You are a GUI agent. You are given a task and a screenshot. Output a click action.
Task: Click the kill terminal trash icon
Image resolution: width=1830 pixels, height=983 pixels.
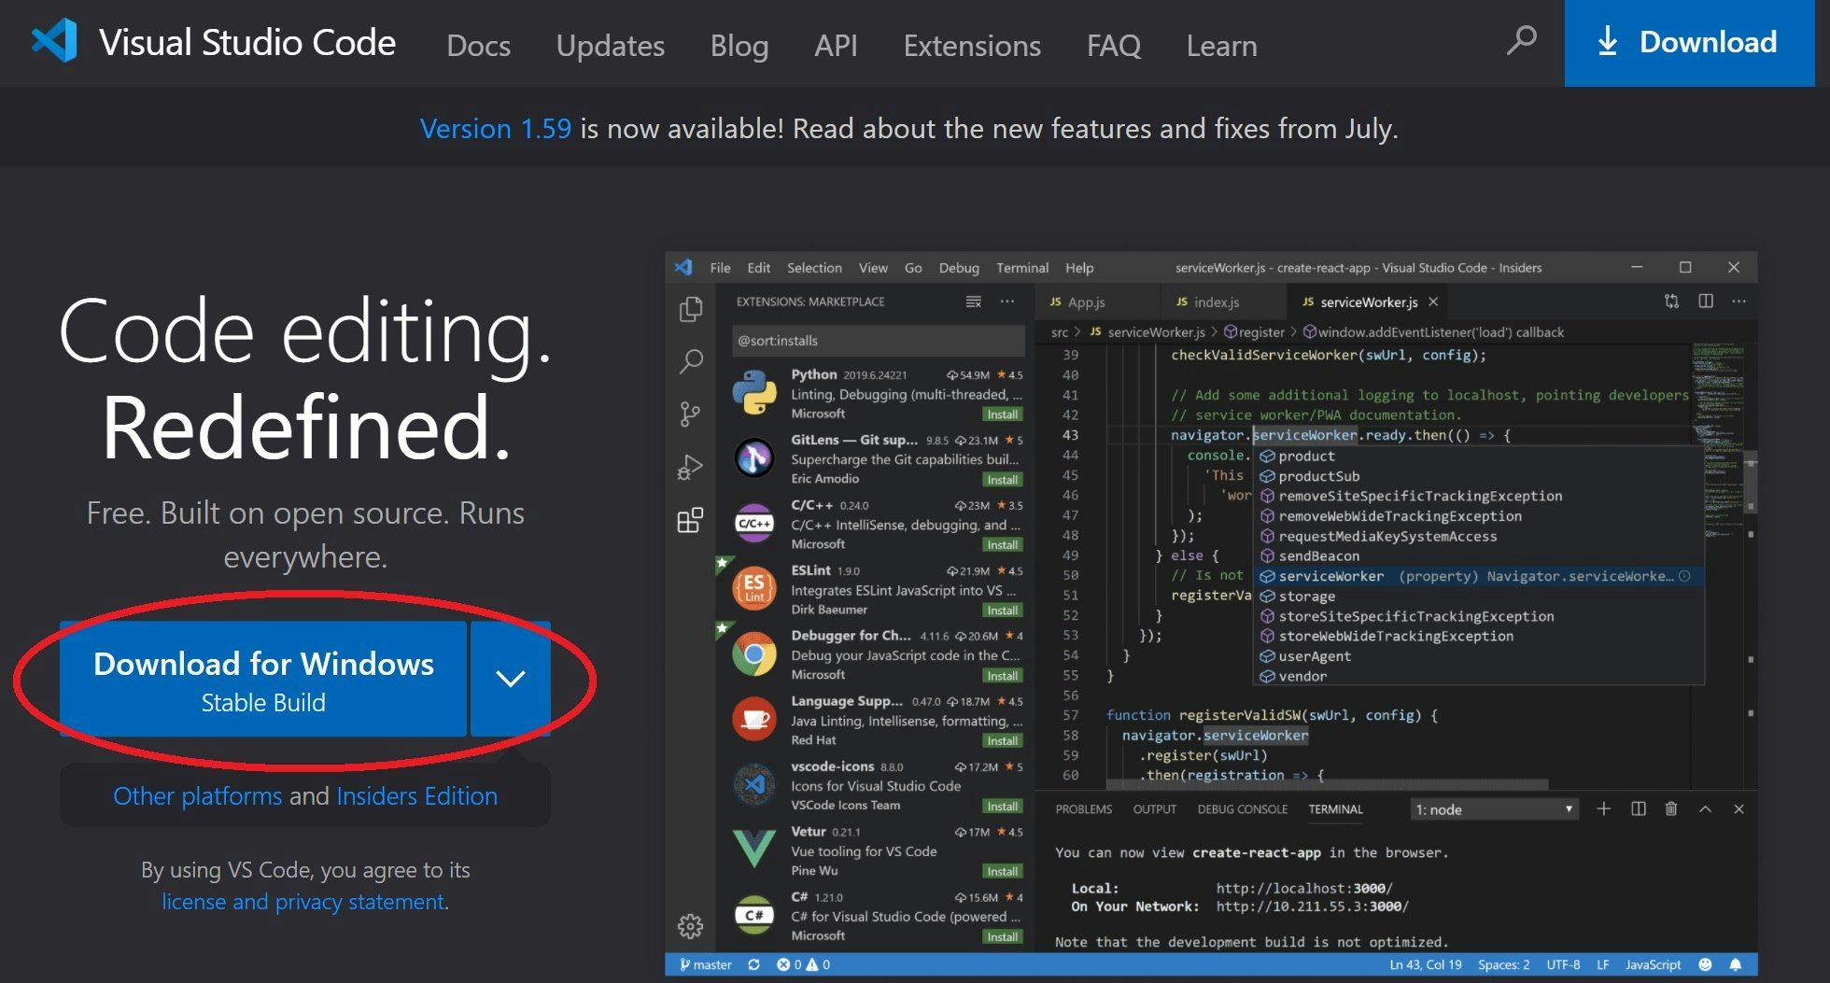coord(1671,808)
